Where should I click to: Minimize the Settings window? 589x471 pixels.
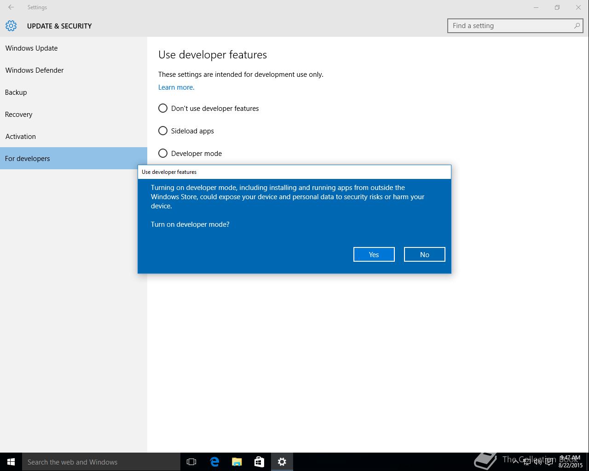[x=536, y=7]
